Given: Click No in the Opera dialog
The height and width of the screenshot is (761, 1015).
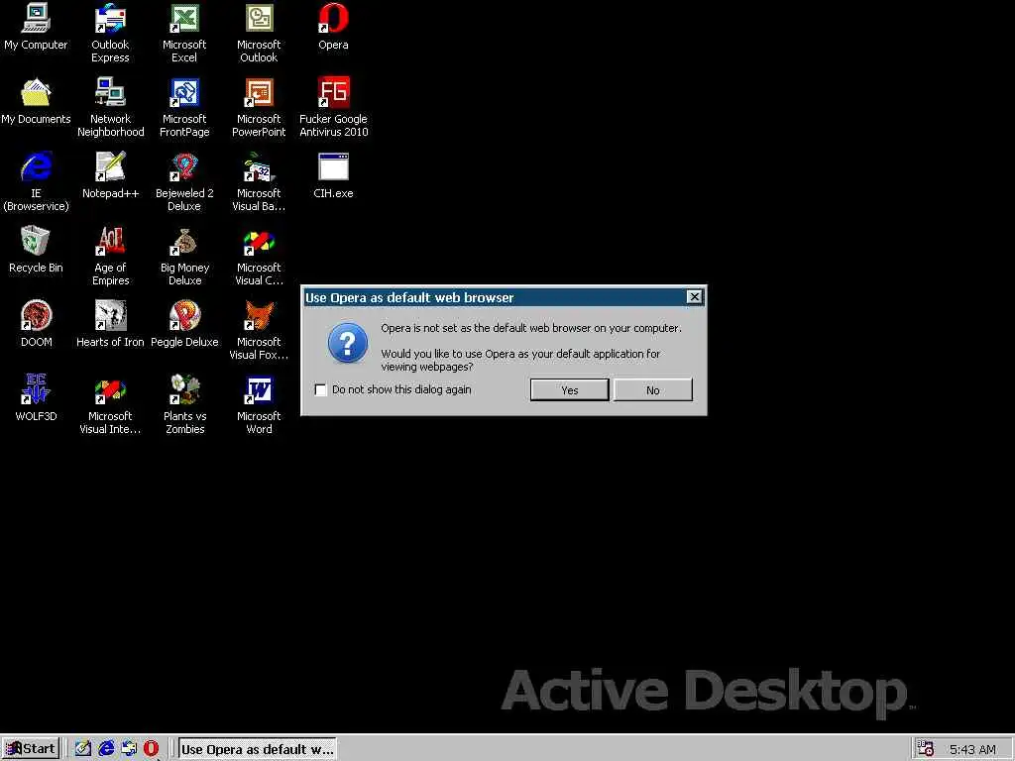Looking at the screenshot, I should tap(652, 390).
